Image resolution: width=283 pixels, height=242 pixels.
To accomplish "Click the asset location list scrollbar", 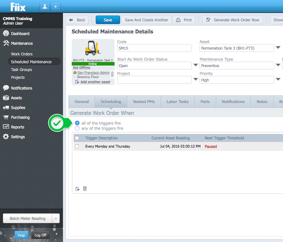I will (112, 74).
